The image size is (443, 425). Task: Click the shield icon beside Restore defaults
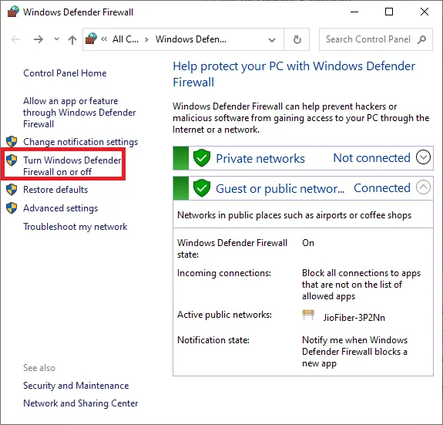point(12,190)
